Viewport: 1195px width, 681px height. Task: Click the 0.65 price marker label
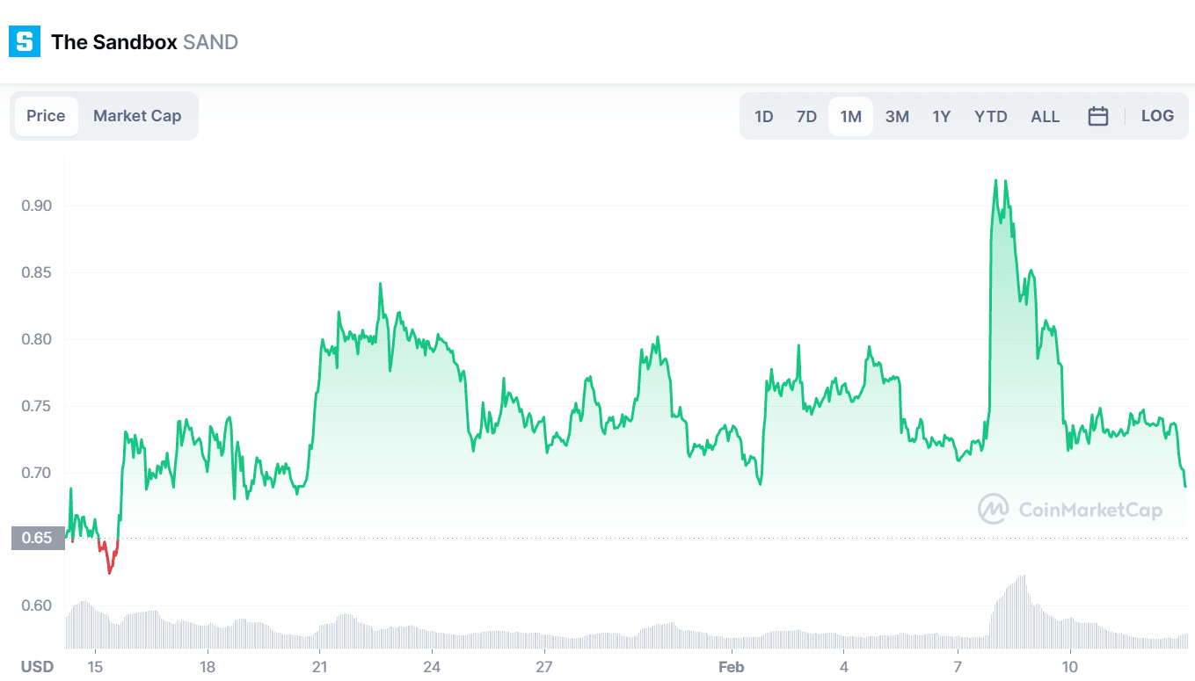tap(38, 538)
